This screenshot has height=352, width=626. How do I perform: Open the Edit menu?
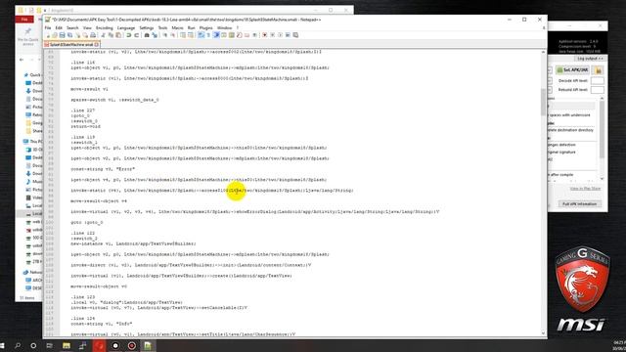click(x=59, y=28)
